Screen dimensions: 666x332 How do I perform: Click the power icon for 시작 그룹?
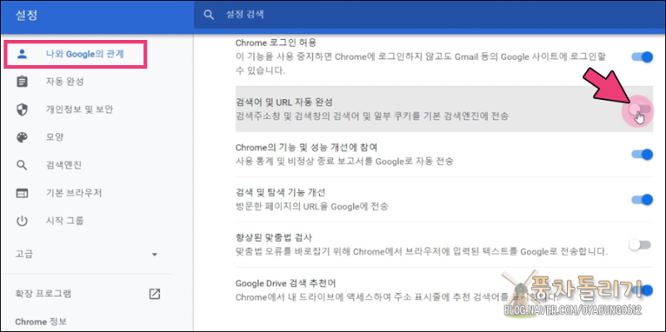22,221
